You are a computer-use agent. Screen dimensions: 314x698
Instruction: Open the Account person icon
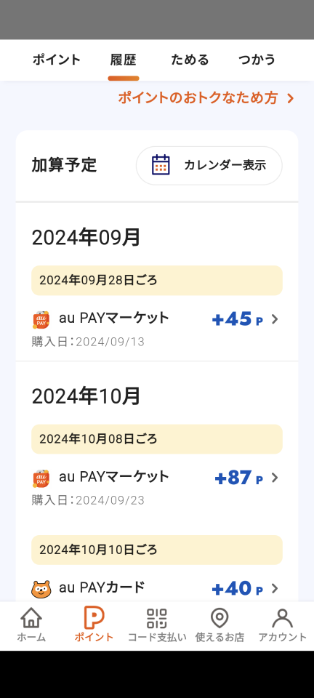283,618
